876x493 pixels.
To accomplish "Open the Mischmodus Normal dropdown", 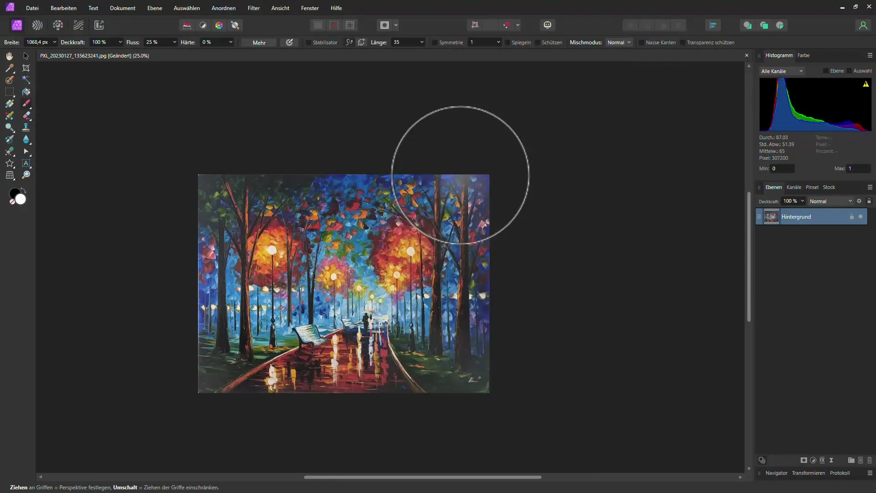I will (x=619, y=42).
